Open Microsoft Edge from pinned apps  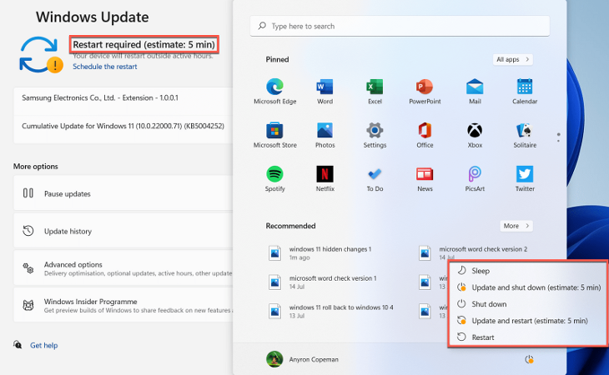tap(275, 91)
